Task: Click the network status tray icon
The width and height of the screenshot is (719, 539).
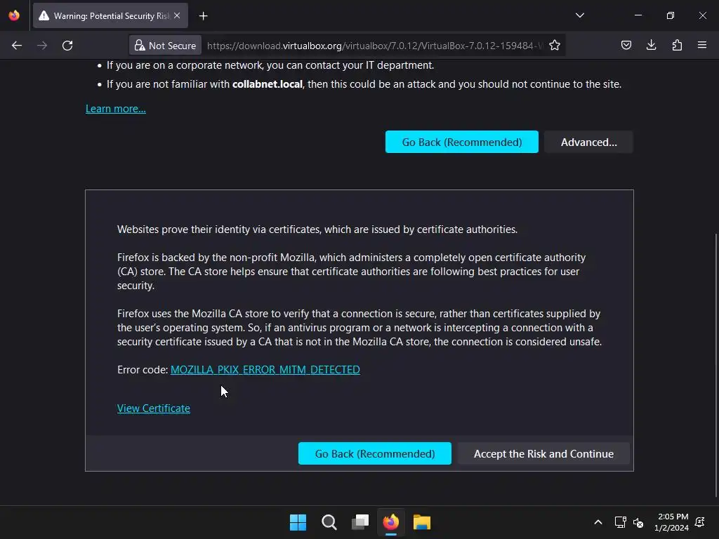Action: click(x=620, y=522)
